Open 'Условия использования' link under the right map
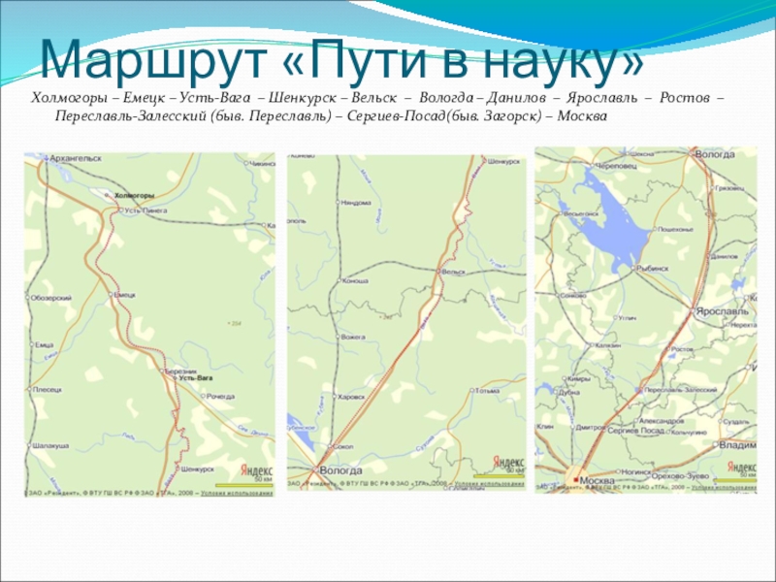The image size is (776, 582). point(724,488)
